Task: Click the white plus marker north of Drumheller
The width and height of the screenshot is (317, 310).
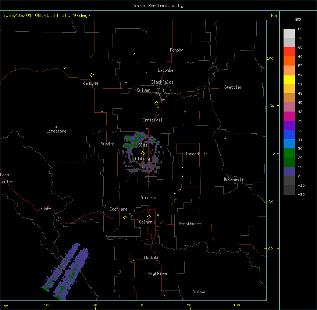Action: [x=225, y=138]
